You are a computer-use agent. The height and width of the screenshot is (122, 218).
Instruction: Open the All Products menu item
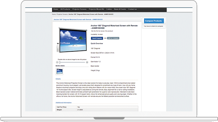pyautogui.click(x=65, y=9)
